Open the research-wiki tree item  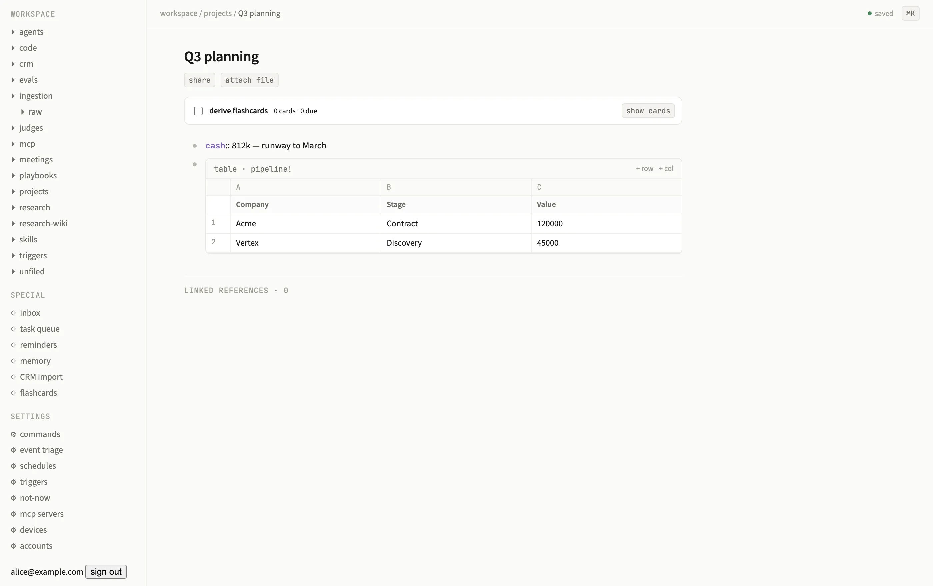coord(43,224)
